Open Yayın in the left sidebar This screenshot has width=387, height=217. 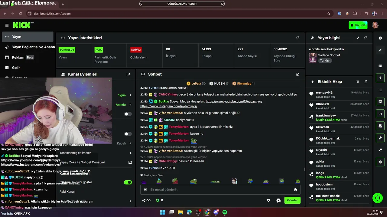[28, 37]
